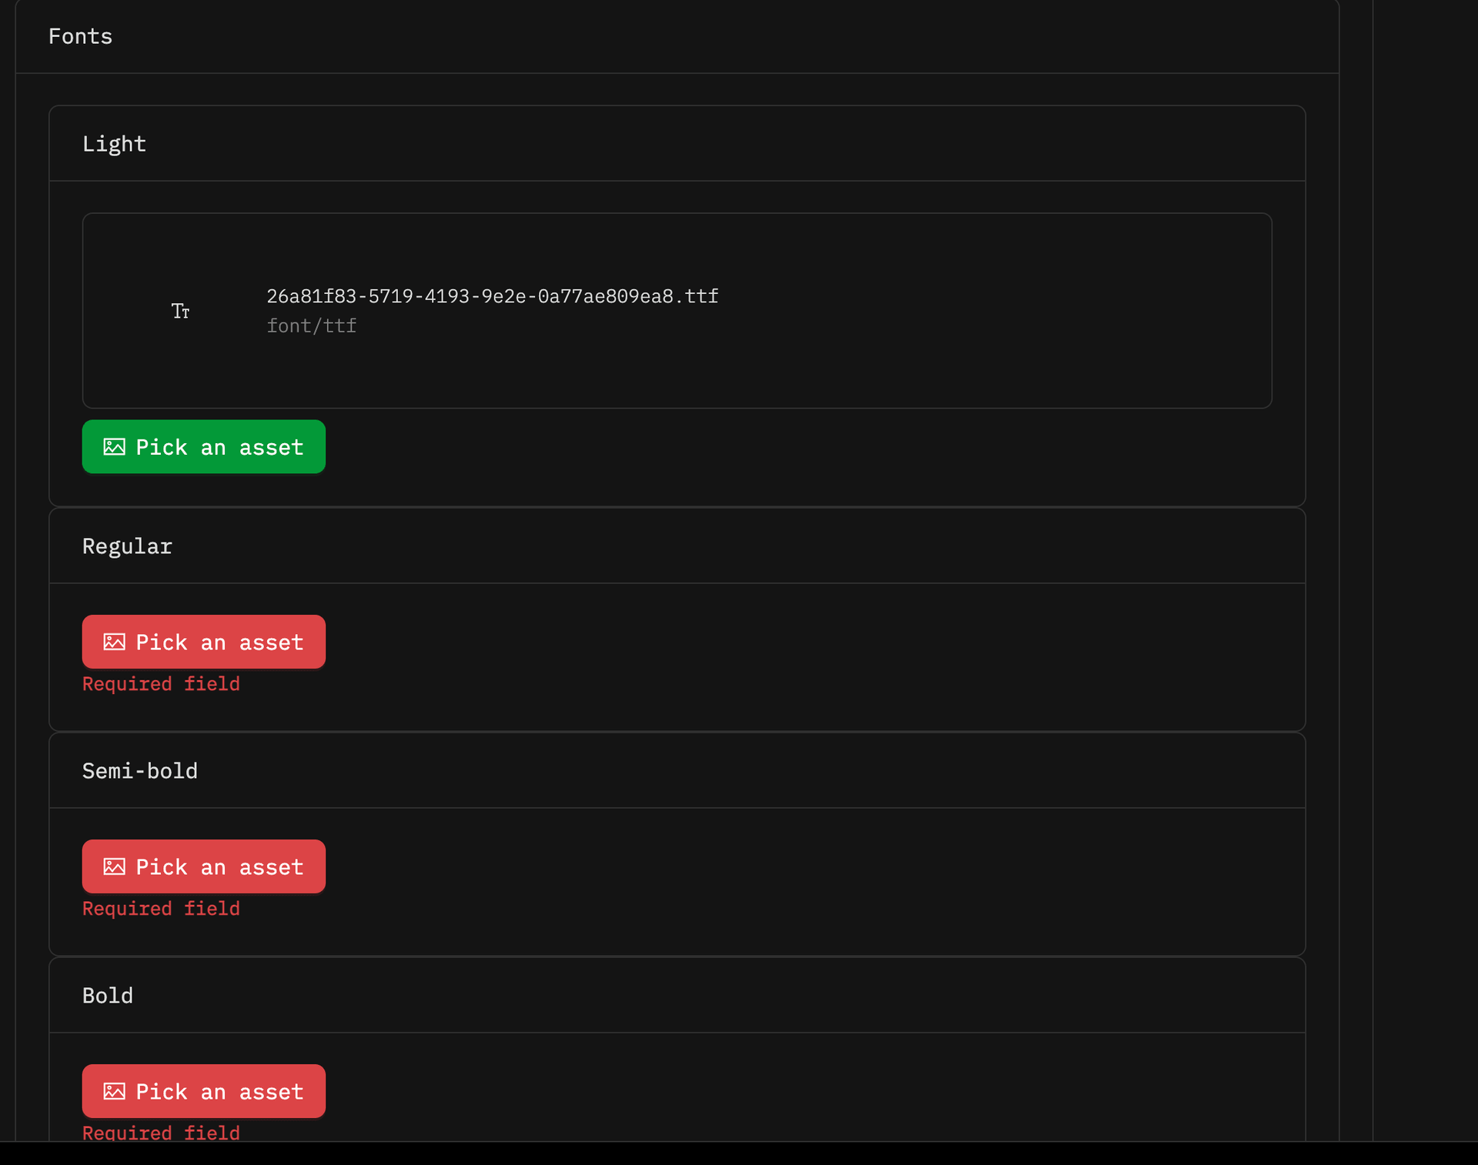
Task: Click Required field error under Bold
Action: click(x=161, y=1133)
